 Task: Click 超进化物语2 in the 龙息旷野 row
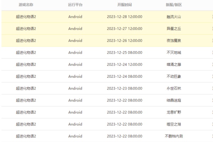(26, 113)
